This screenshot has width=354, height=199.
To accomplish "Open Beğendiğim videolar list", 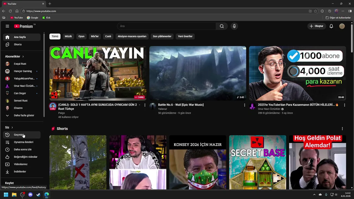I will [x=22, y=157].
